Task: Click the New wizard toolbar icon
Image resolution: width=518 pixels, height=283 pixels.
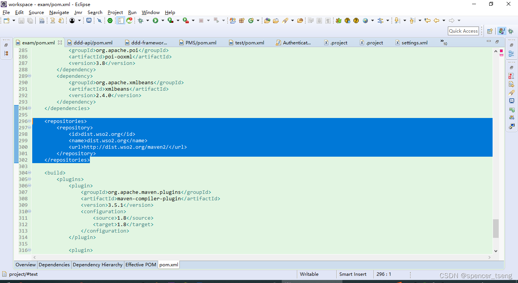Action: [7, 20]
